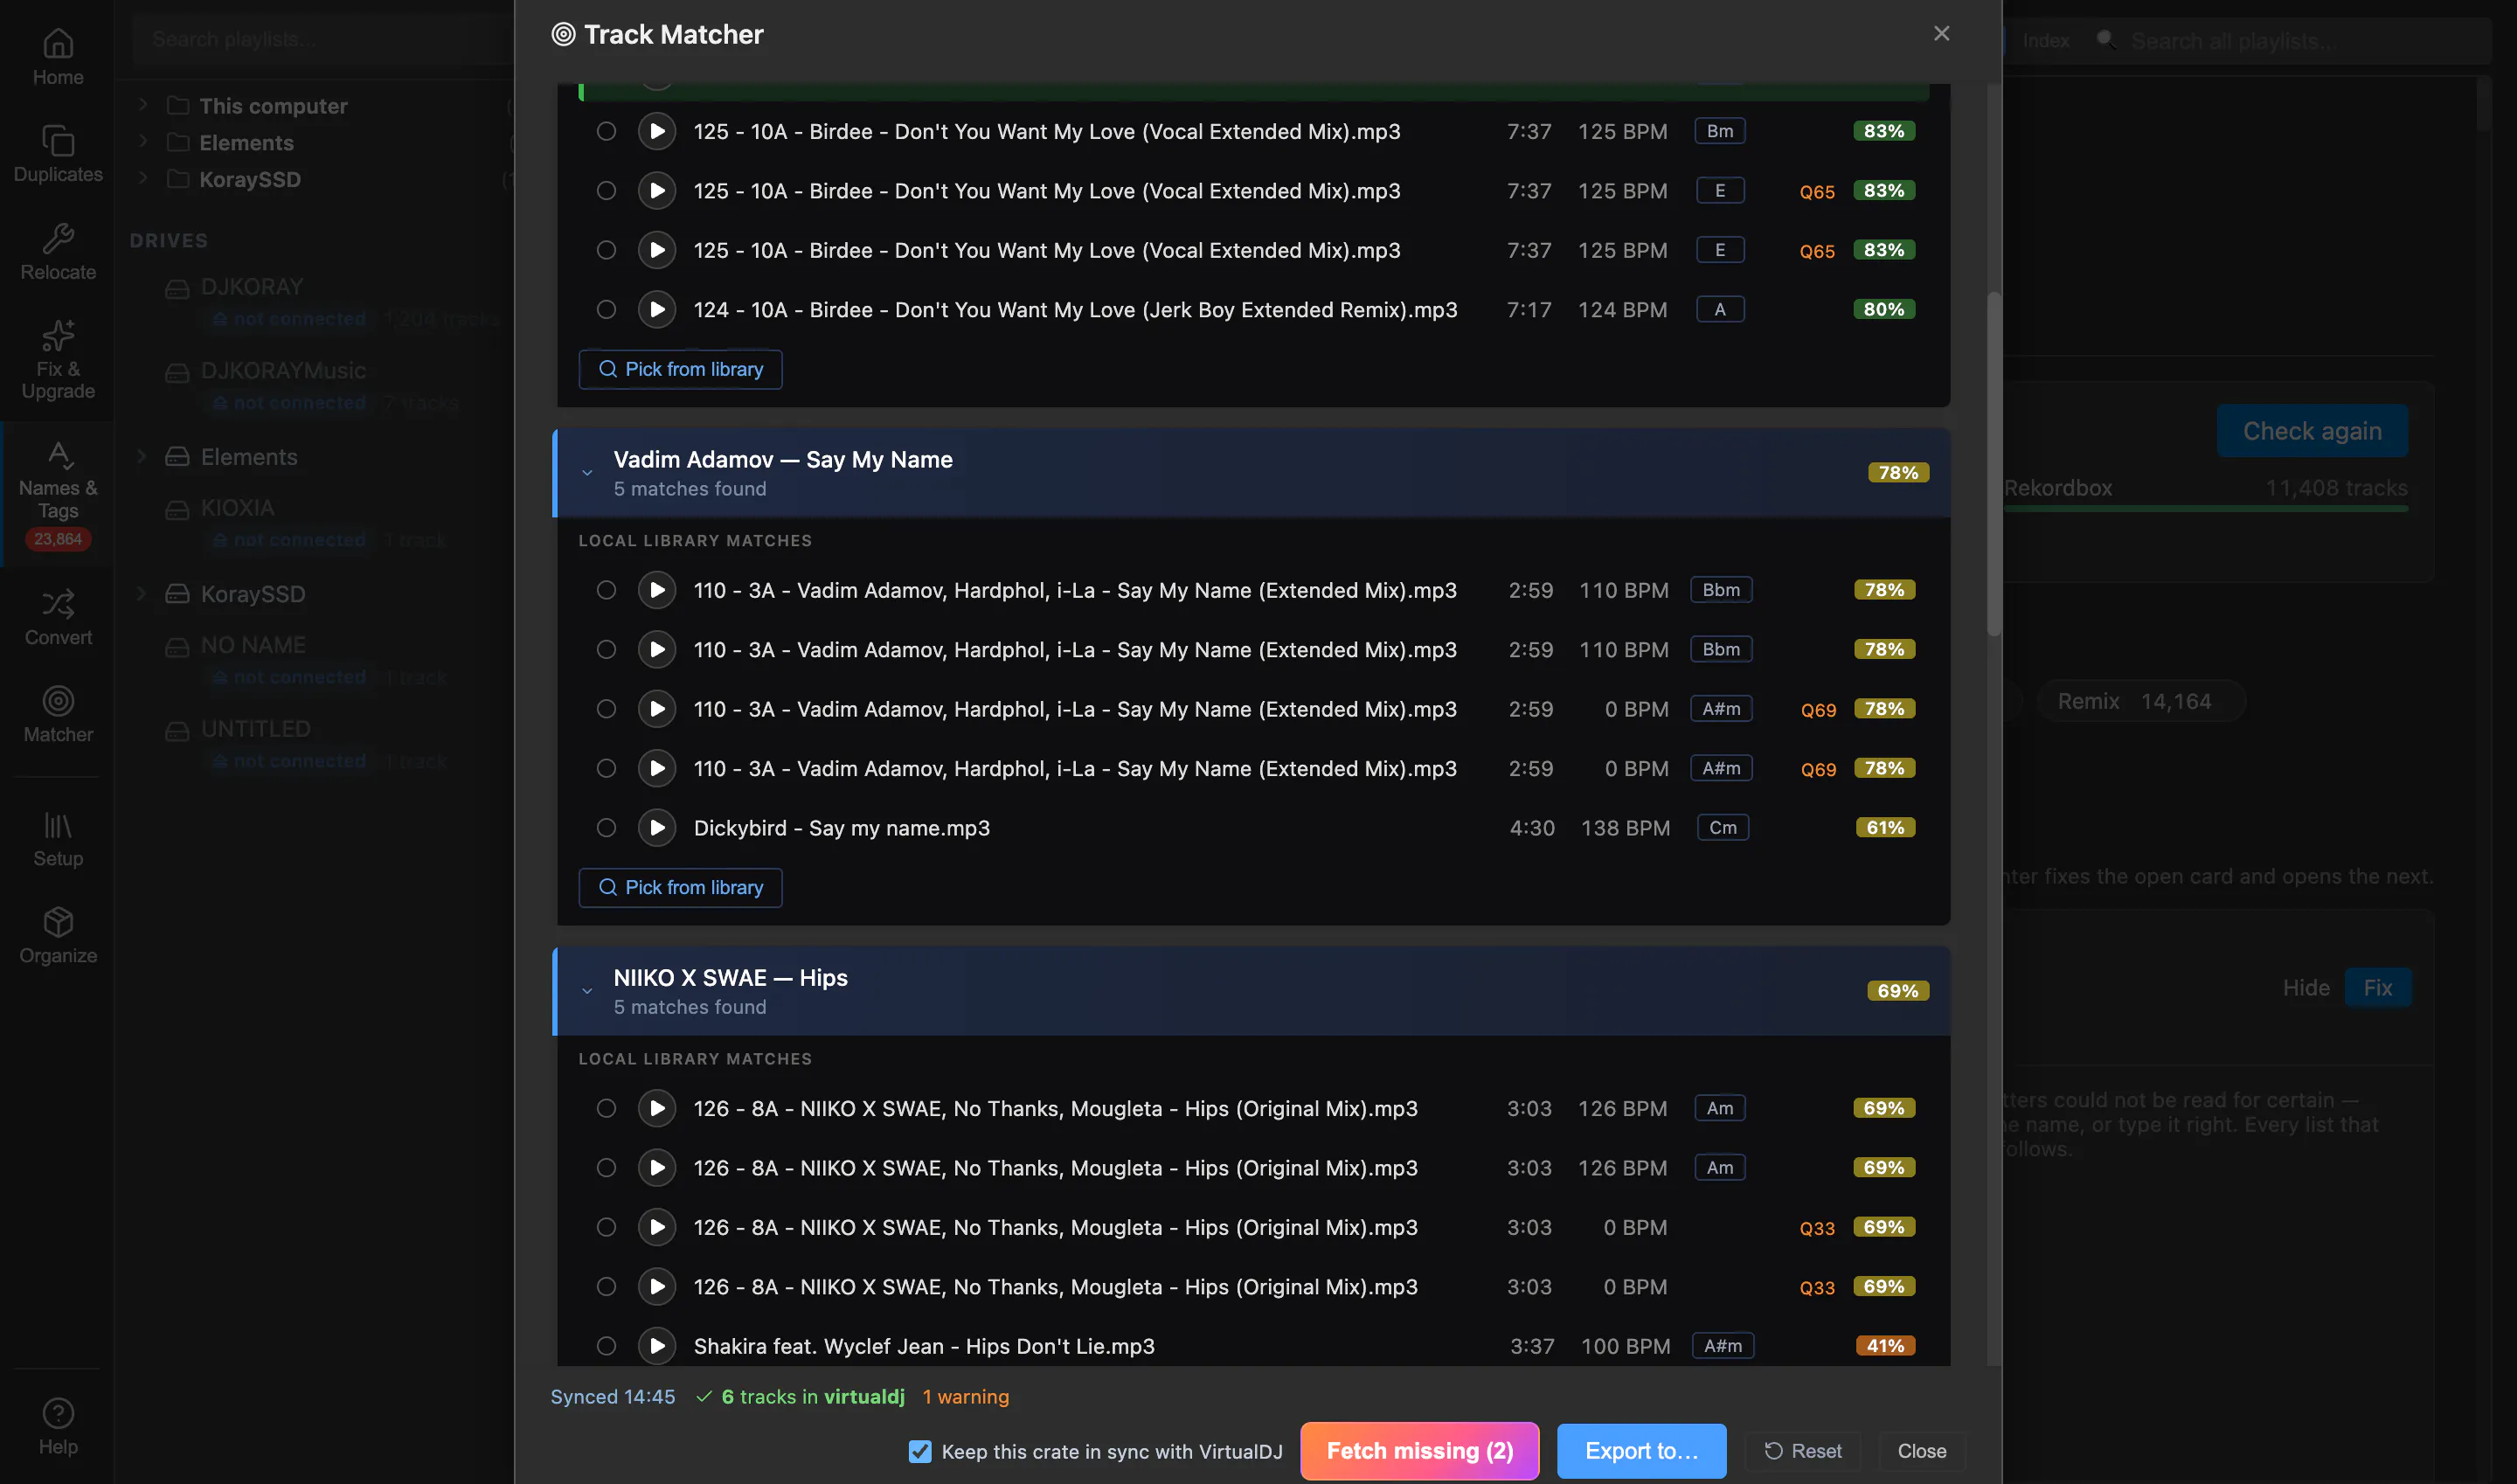Click the Hide option next to Fix
The image size is (2517, 1484).
pos(2305,988)
